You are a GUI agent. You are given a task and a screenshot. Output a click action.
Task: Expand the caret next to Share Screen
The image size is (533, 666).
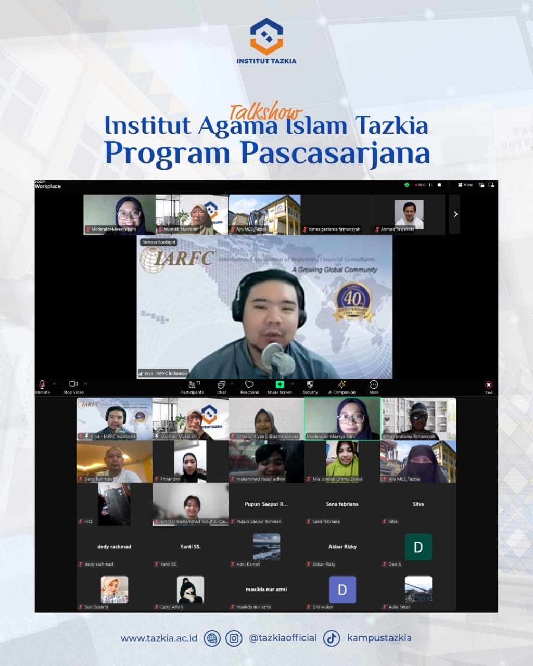coord(293,384)
